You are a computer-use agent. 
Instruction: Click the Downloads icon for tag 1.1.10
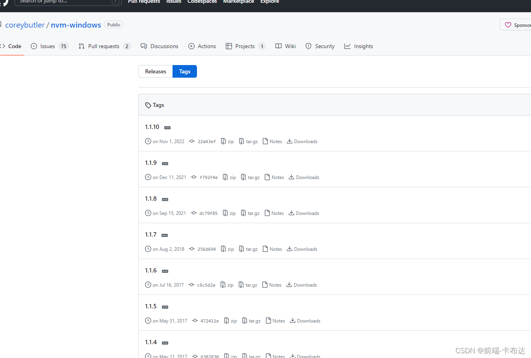290,141
